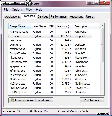Click Processes: 62 in status bar
112x116 pixels.
11,111
